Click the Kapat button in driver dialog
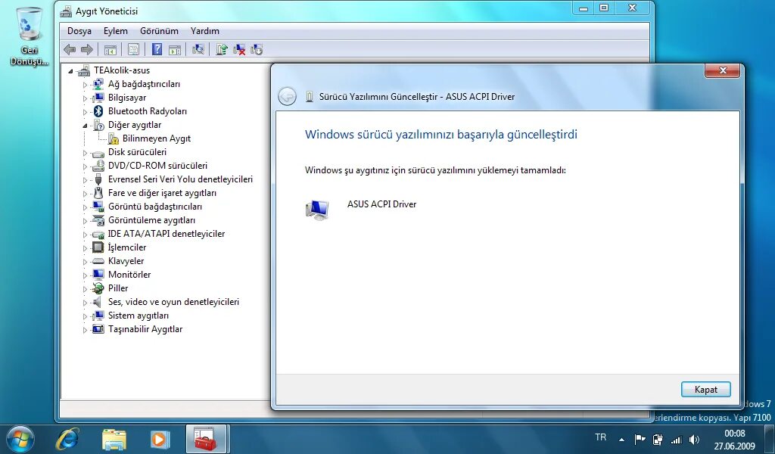This screenshot has width=775, height=454. pyautogui.click(x=706, y=389)
